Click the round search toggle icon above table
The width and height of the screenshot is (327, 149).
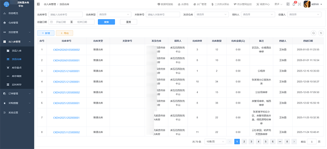coord(314,33)
